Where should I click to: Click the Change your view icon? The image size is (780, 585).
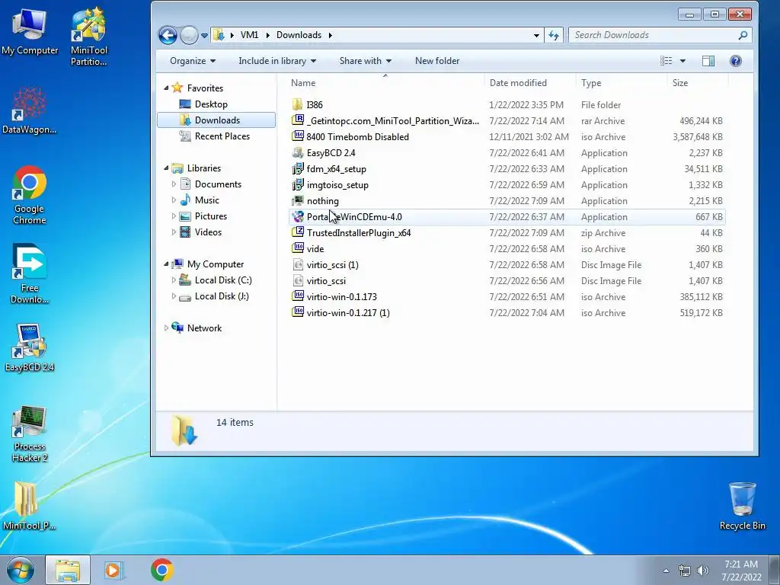(x=666, y=61)
